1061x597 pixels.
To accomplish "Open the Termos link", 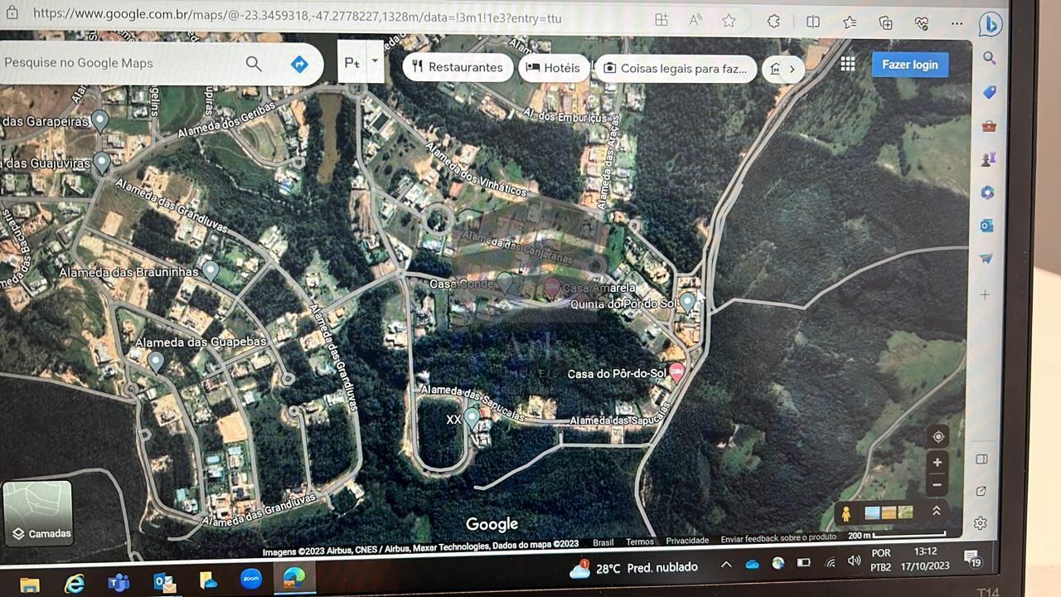I will [640, 542].
